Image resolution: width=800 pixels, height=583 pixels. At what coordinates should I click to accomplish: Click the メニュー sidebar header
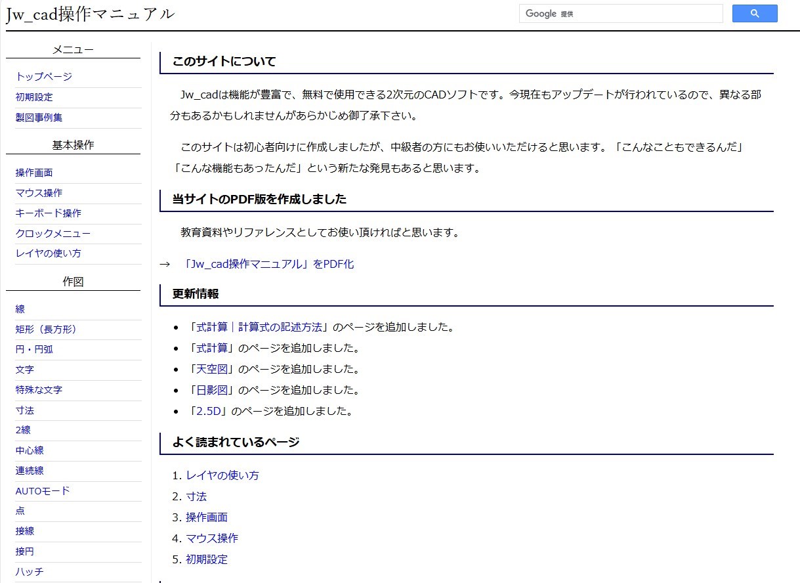tap(73, 49)
